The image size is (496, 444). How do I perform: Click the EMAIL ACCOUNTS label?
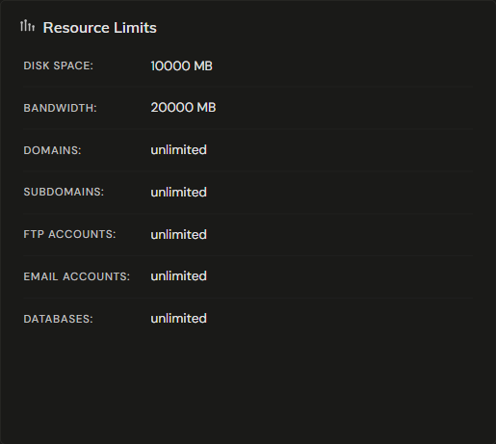(x=77, y=276)
